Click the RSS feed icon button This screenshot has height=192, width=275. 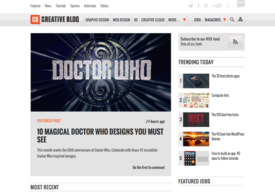pyautogui.click(x=235, y=41)
